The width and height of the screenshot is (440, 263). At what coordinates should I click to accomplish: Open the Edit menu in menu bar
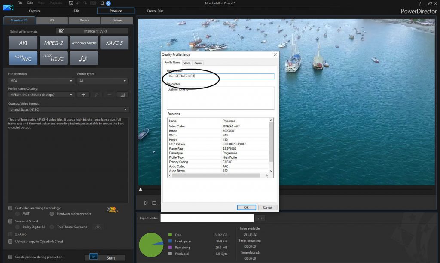[30, 3]
